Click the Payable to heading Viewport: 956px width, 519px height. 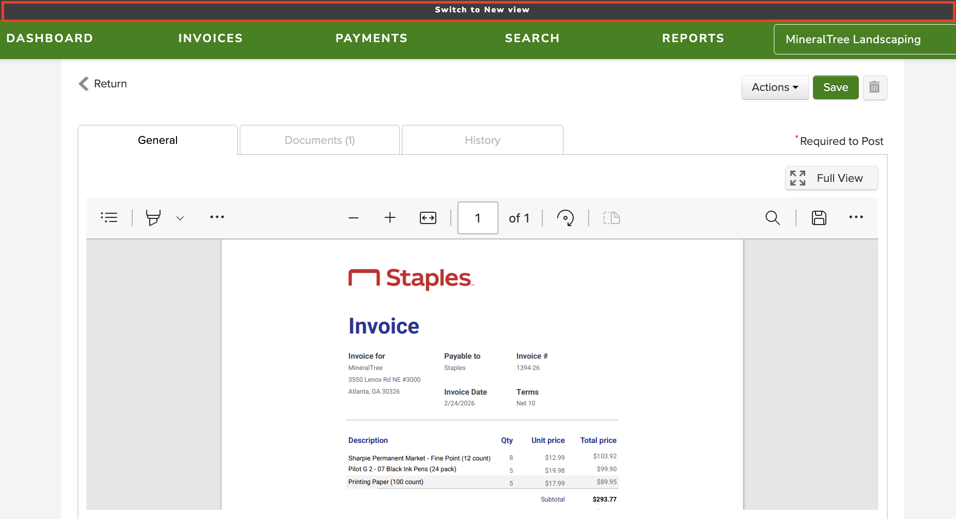tap(462, 356)
